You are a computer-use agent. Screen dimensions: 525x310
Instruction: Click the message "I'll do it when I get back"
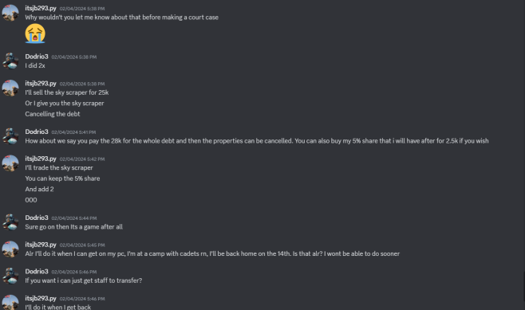(x=58, y=307)
